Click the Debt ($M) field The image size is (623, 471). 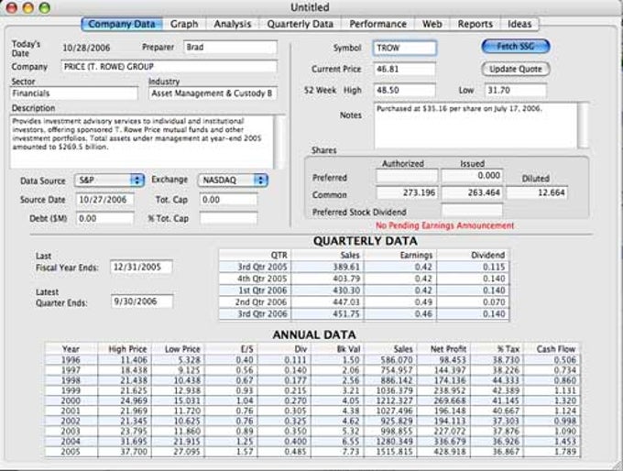104,218
